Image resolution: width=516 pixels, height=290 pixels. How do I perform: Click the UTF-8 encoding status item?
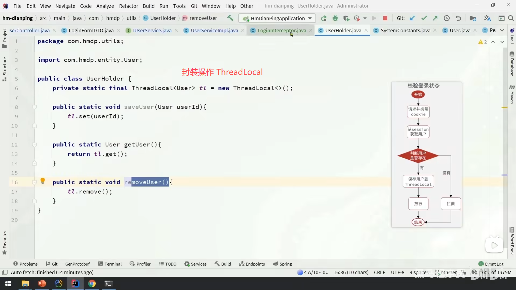[x=397, y=272]
